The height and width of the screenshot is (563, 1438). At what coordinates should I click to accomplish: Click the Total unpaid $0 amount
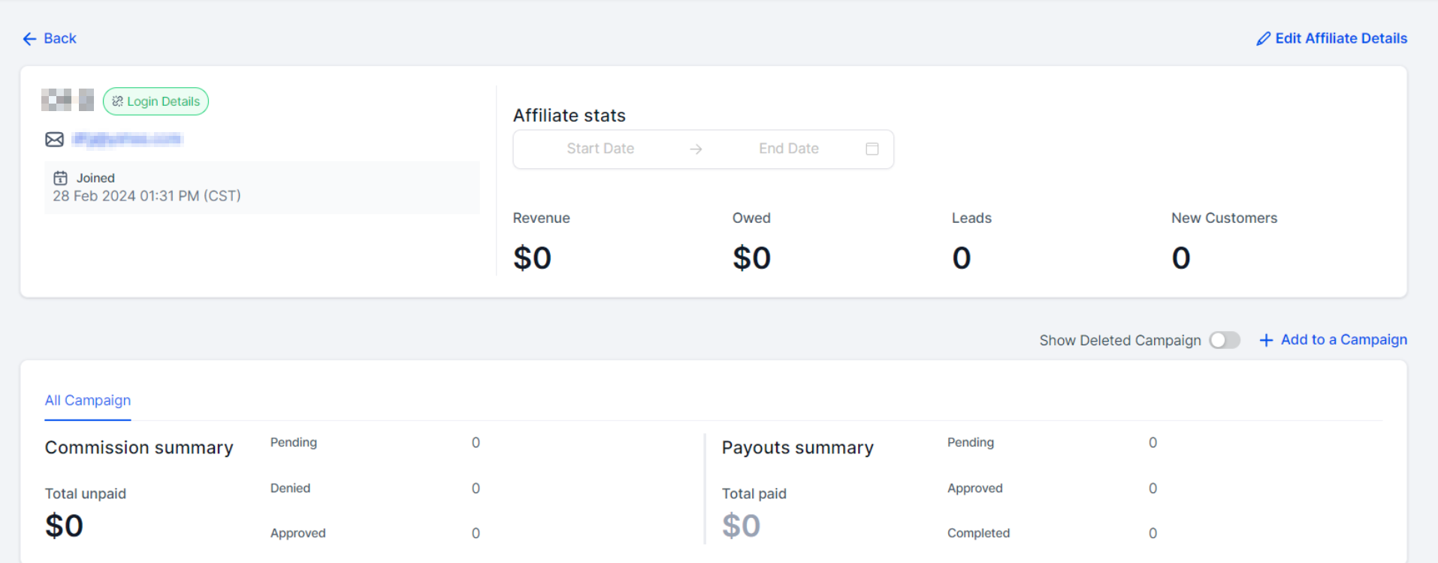[x=64, y=525]
